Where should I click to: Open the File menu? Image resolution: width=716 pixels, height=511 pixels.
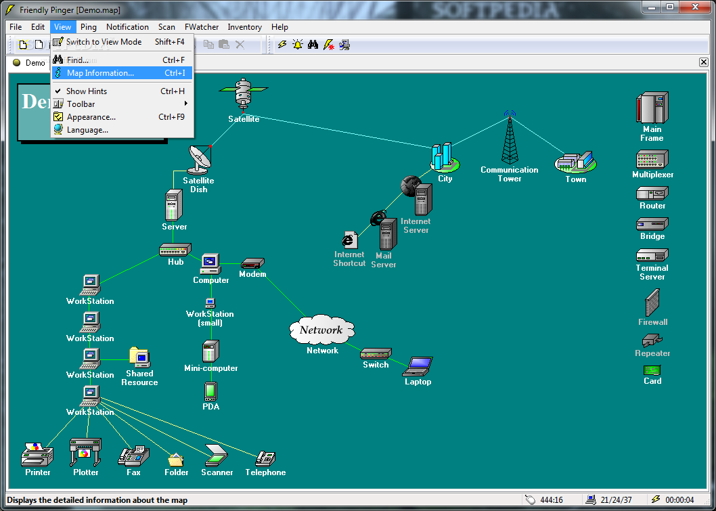pyautogui.click(x=16, y=27)
